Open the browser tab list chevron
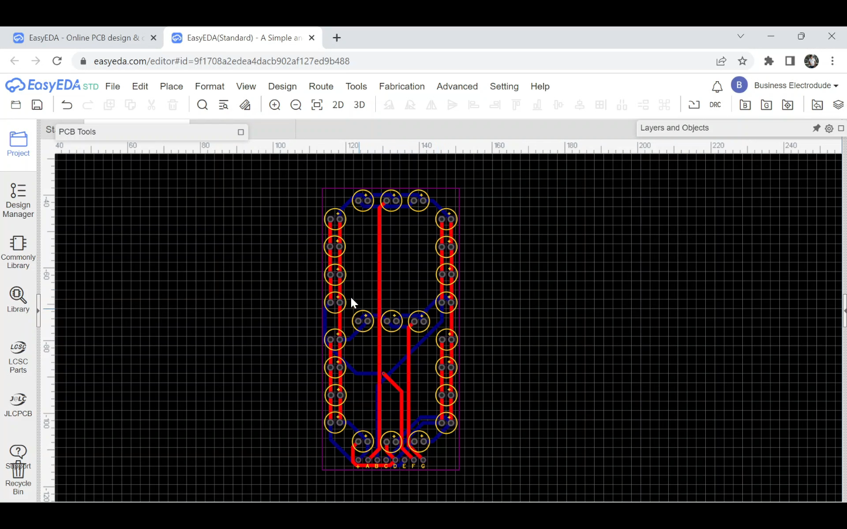Screen dimensions: 847x529 [741, 36]
